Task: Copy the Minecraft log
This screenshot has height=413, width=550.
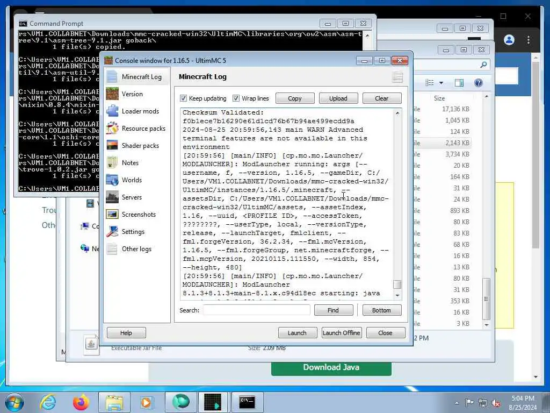Action: pyautogui.click(x=295, y=98)
